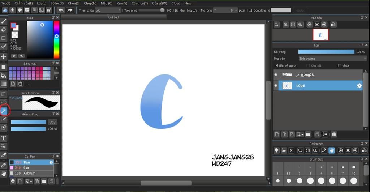Select the Hand pan tool
Screen dimensions: 370x192
4,174
